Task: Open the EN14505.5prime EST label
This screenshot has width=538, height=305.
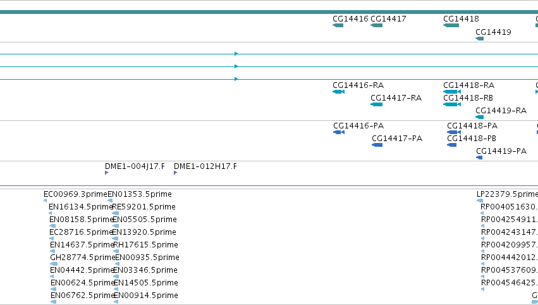Action: 145,283
